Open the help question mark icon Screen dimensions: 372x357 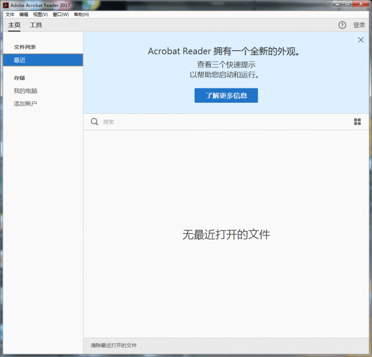tap(342, 25)
